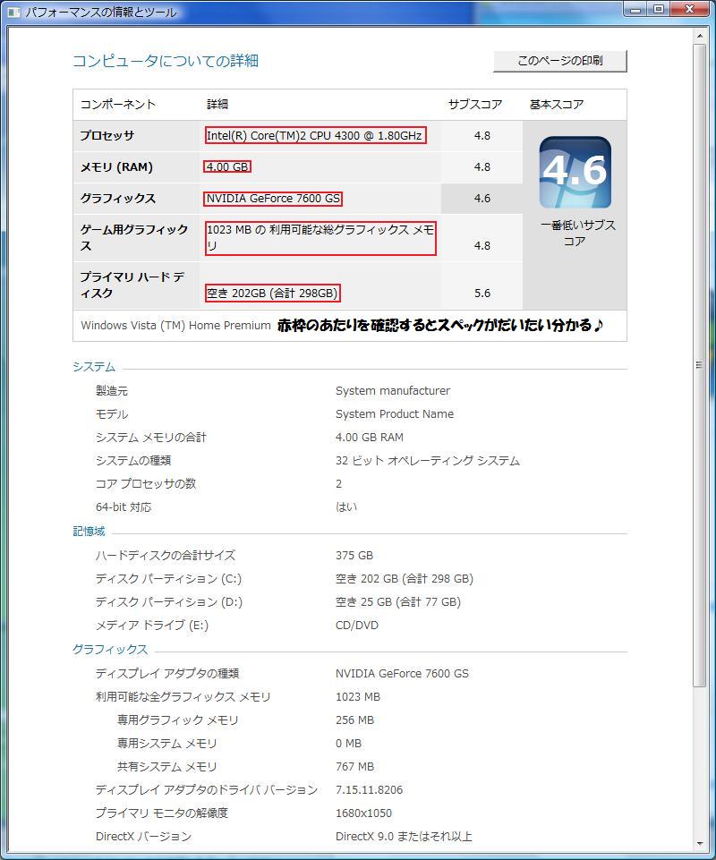Click the vertical scrollbar thumb
The height and width of the screenshot is (860, 716).
point(700,365)
